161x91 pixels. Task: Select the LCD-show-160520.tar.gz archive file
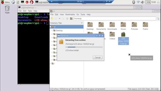coord(123,38)
